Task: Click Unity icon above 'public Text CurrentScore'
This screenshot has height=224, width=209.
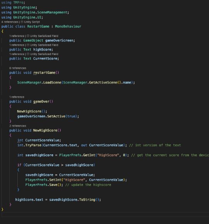Action: [x=28, y=54]
